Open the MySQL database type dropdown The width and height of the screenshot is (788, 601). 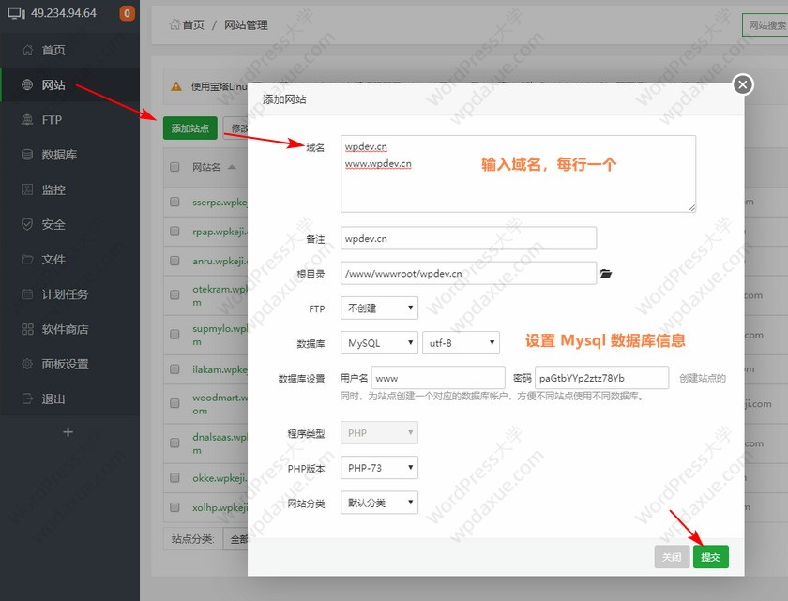(x=380, y=343)
